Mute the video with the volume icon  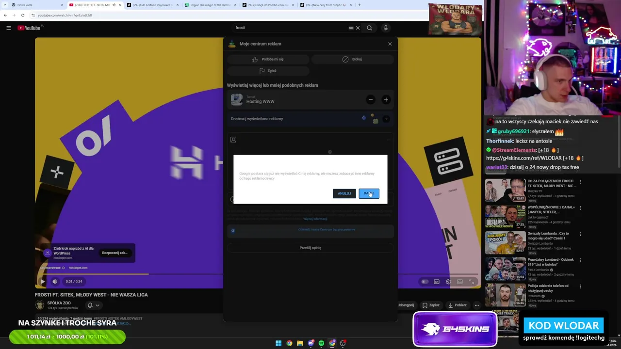tap(55, 282)
